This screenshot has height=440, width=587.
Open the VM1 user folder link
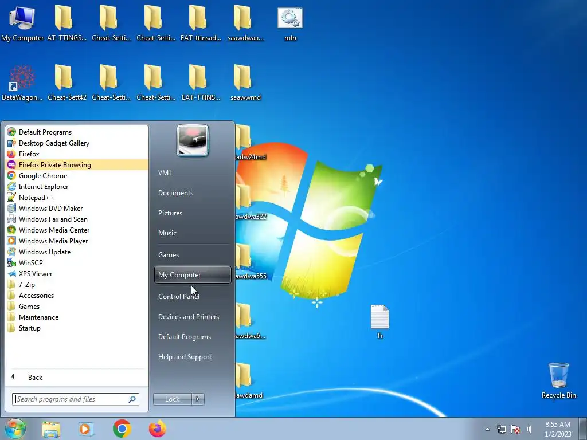(193, 173)
